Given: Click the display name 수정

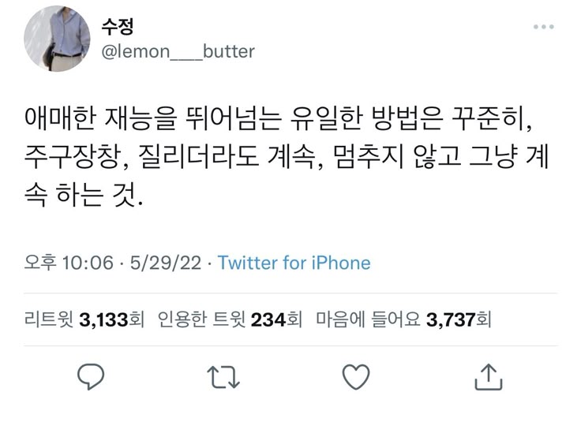Looking at the screenshot, I should click(x=118, y=26).
